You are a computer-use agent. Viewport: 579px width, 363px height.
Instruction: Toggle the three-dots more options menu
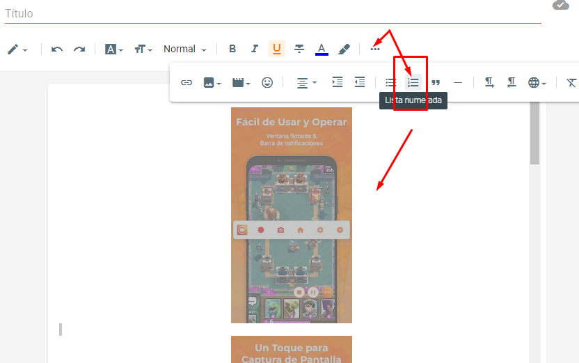pos(375,49)
